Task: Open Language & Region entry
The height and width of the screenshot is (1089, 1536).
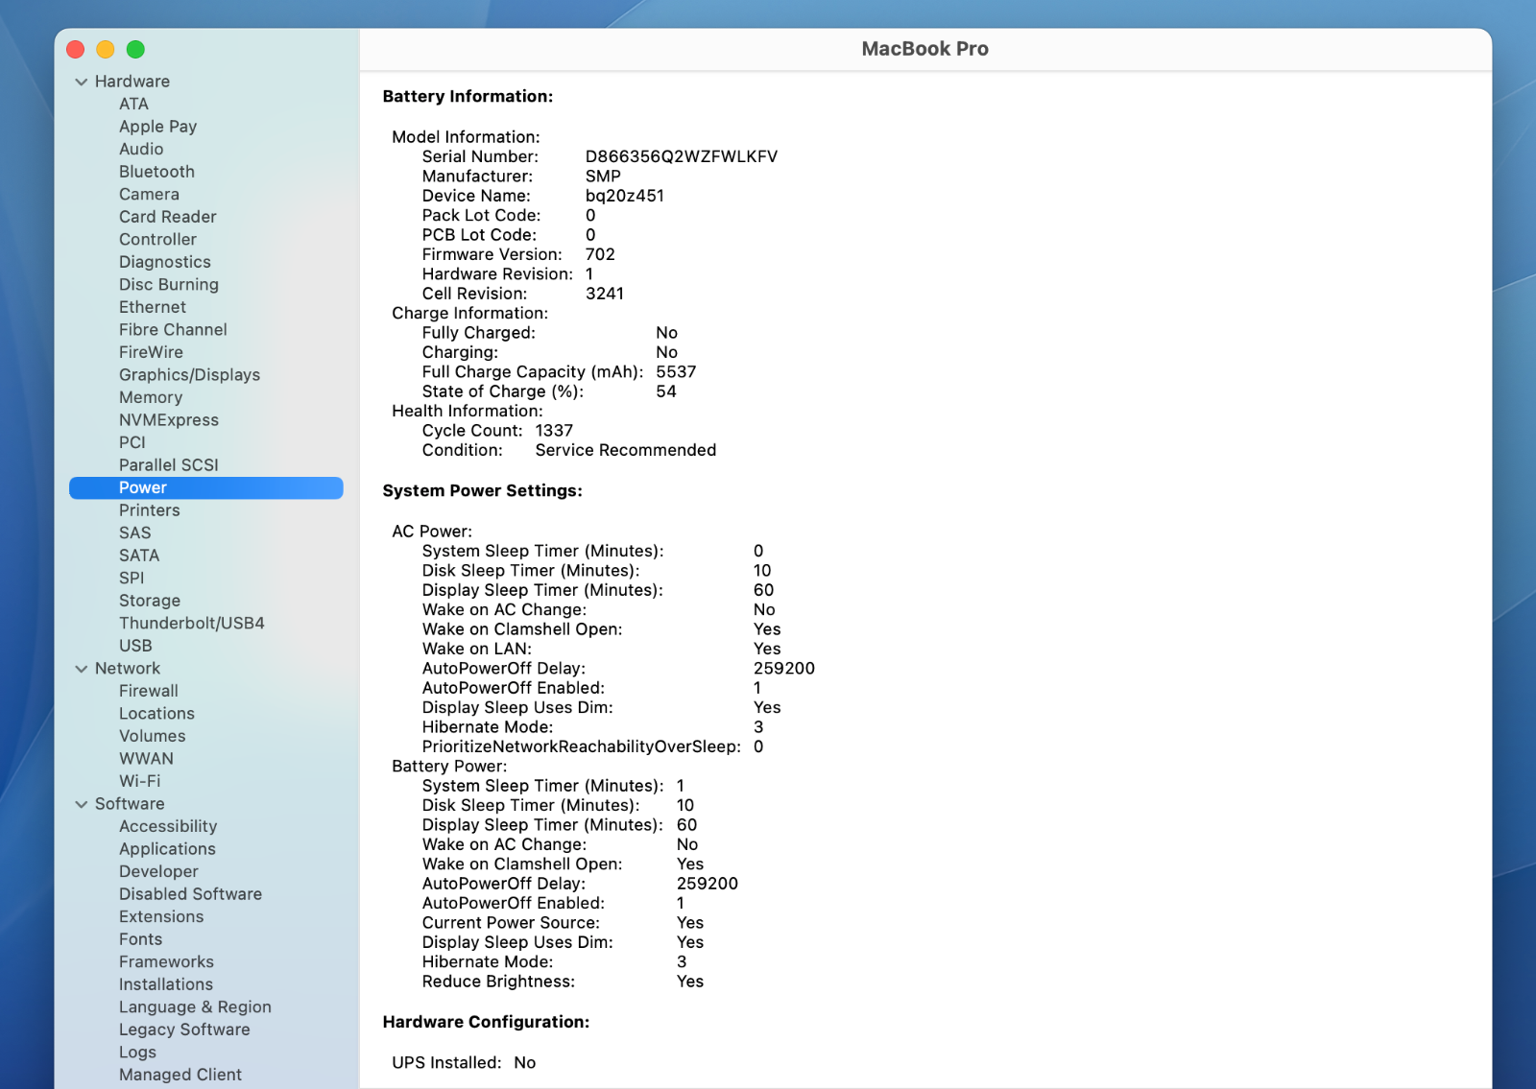Action: click(x=195, y=1006)
